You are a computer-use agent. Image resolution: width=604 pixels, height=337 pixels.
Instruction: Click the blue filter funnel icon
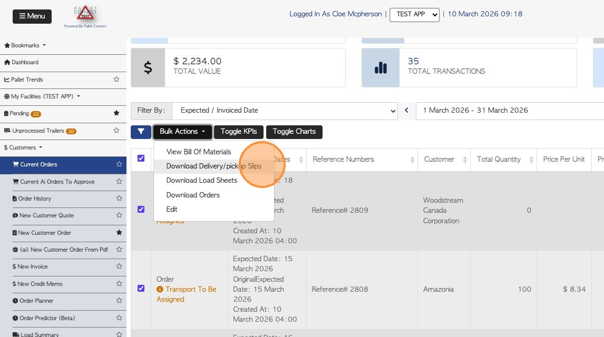tap(141, 132)
